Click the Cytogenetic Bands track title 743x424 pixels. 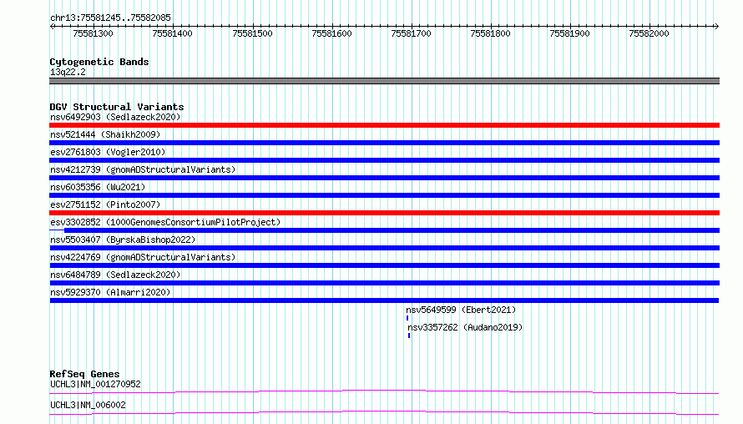tap(99, 62)
